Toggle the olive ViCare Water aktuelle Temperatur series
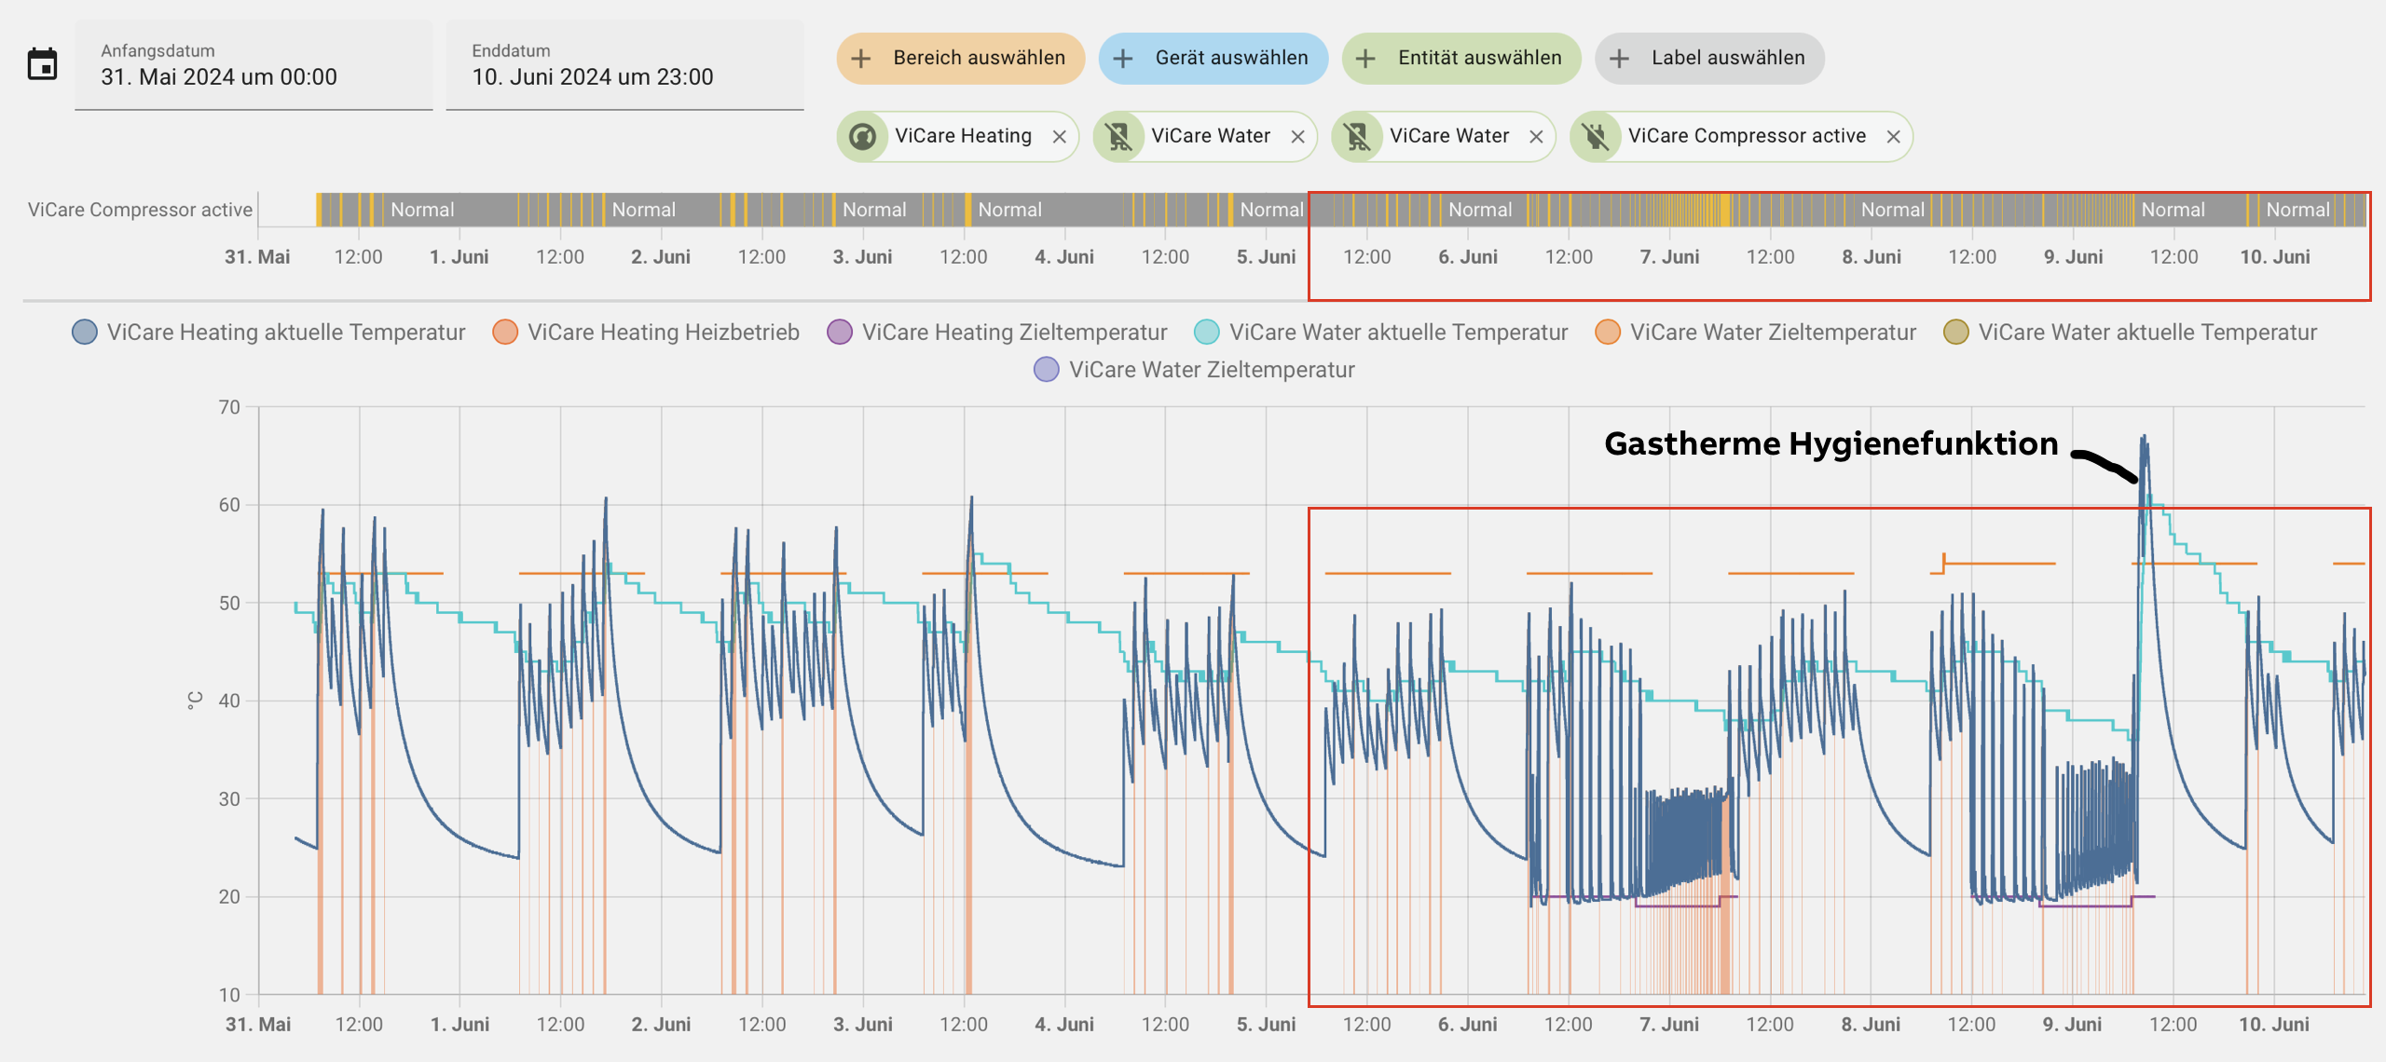This screenshot has width=2386, height=1062. coord(2130,333)
